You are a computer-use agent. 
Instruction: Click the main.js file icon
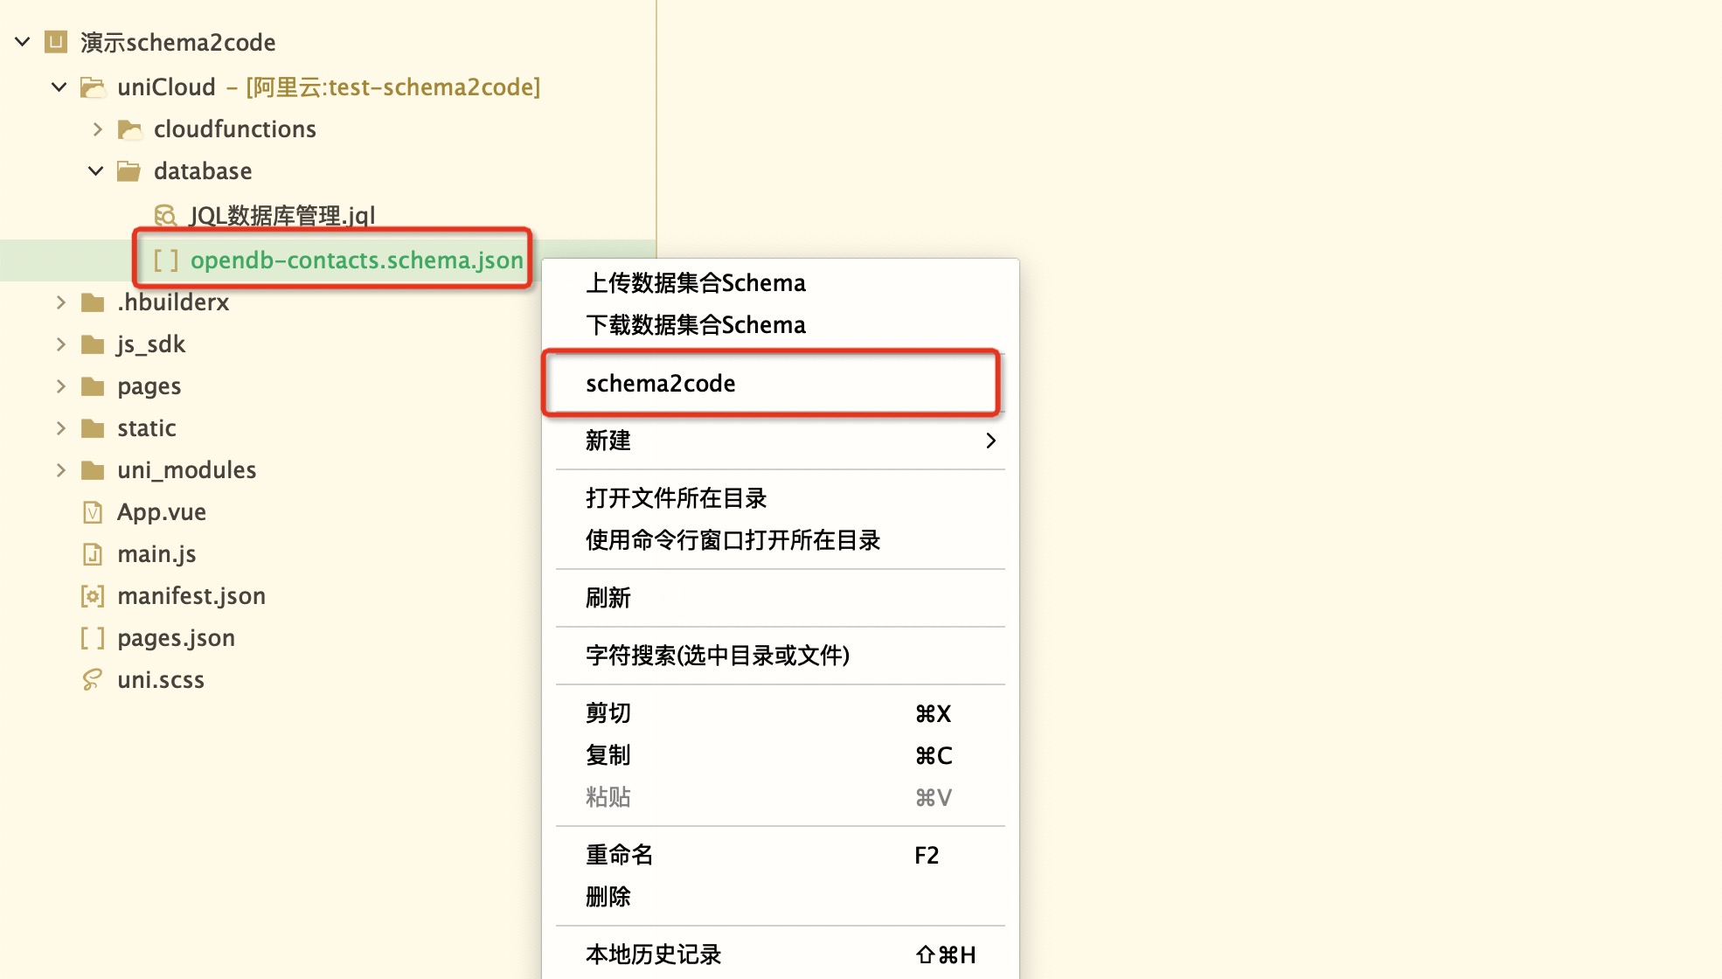pyautogui.click(x=93, y=554)
